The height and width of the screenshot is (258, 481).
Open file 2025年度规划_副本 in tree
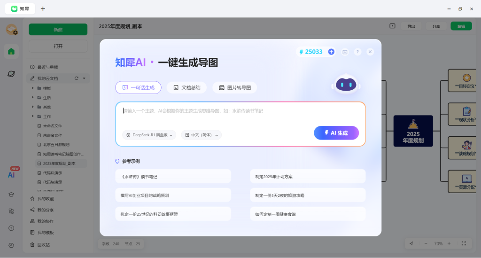tap(59, 164)
